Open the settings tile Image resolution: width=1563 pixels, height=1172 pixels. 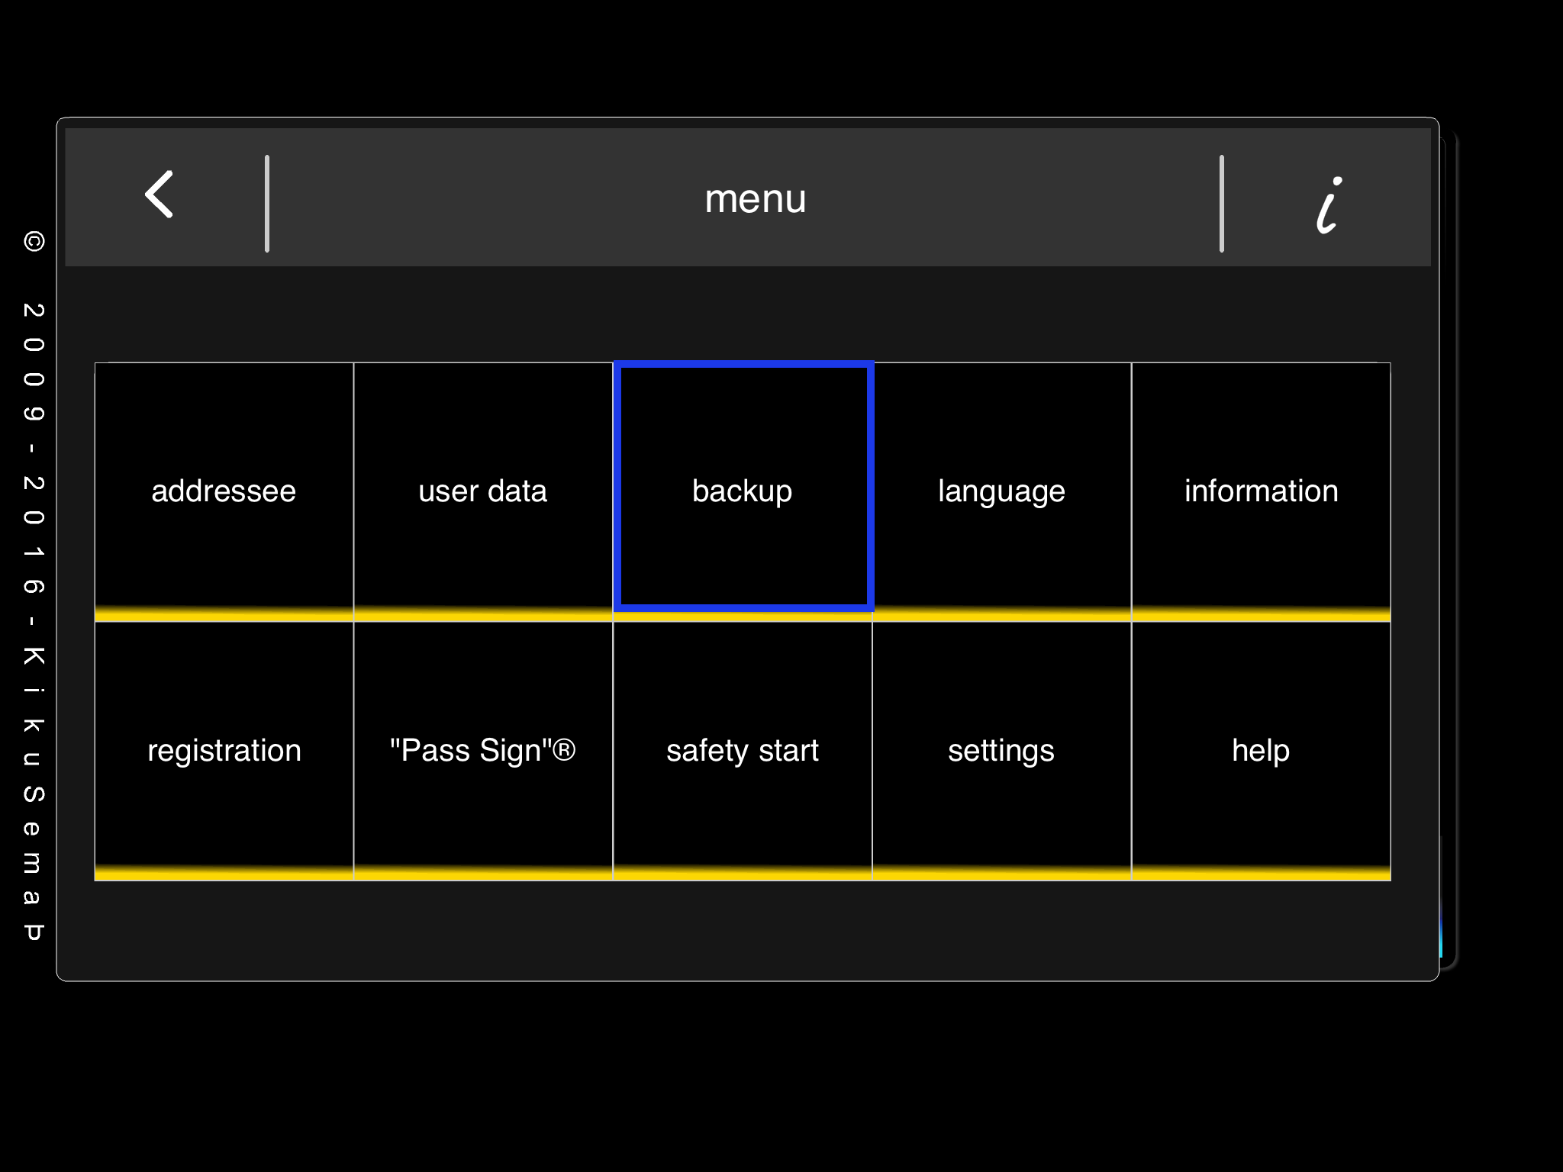click(1001, 751)
